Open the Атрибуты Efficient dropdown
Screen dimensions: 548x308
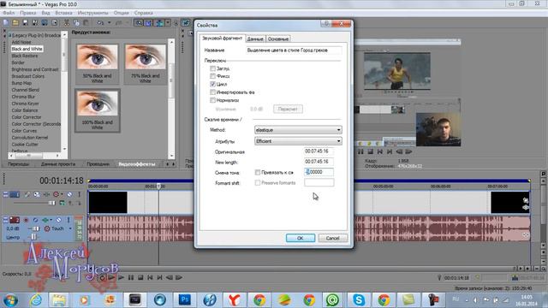(298, 141)
